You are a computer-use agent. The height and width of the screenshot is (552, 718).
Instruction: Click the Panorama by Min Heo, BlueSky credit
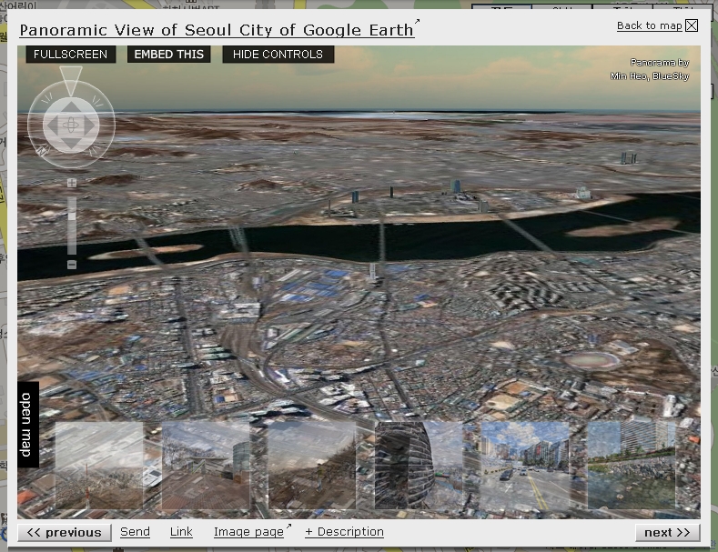[650, 69]
